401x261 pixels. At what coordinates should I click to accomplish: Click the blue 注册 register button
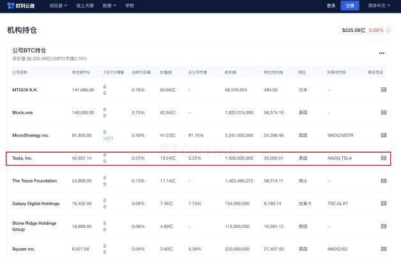point(350,6)
